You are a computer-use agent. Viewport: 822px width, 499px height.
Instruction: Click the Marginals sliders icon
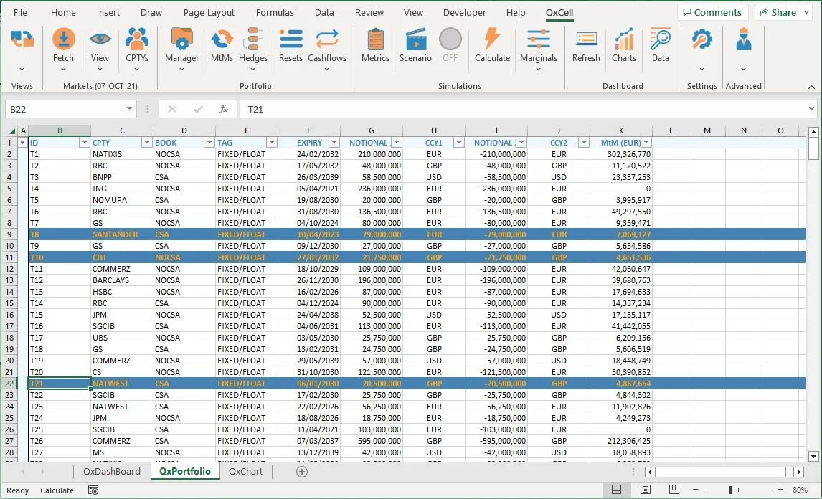point(539,39)
